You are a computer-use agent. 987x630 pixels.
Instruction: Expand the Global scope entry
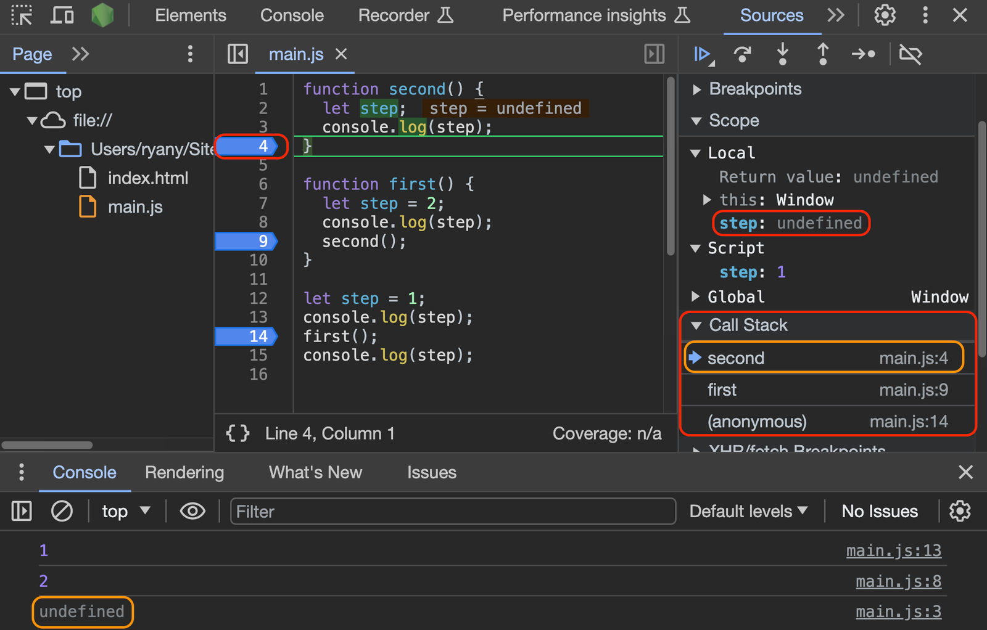pyautogui.click(x=695, y=297)
